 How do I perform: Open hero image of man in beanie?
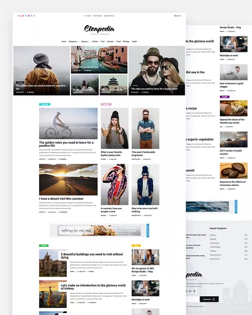[42, 71]
